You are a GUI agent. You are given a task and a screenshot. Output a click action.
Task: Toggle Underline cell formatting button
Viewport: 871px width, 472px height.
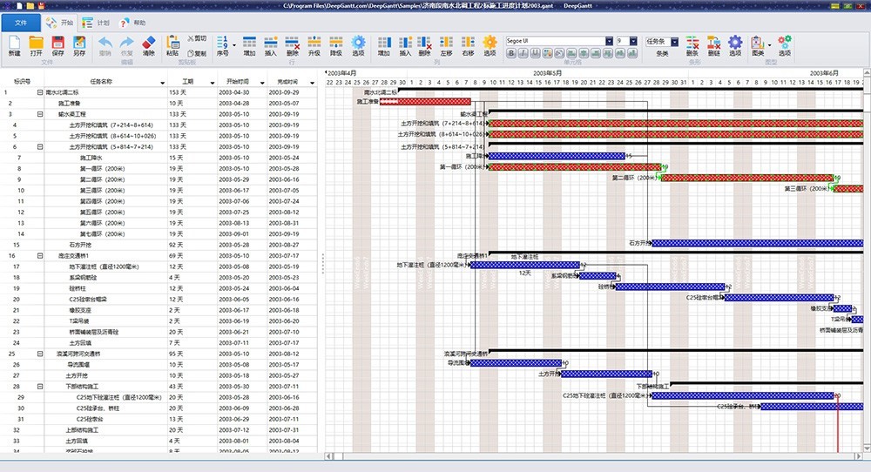tap(536, 53)
